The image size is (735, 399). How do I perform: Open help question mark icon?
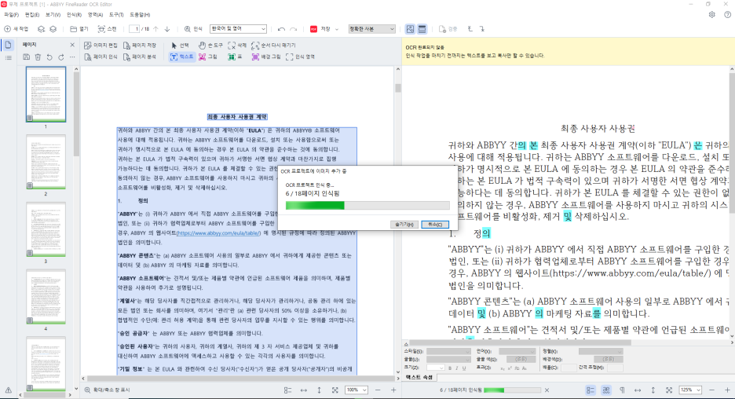tap(727, 15)
